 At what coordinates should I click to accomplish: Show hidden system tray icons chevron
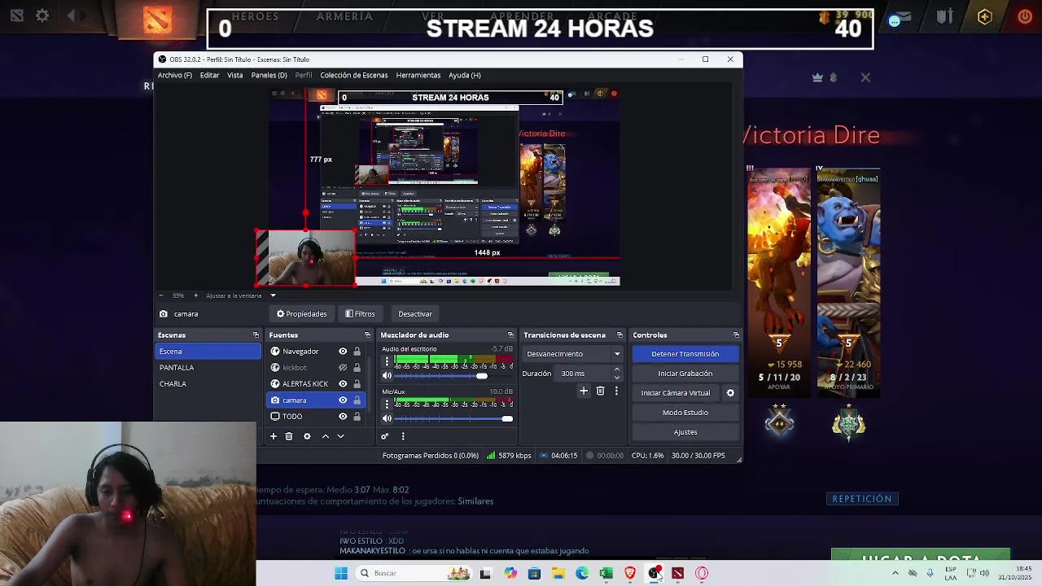click(x=895, y=573)
